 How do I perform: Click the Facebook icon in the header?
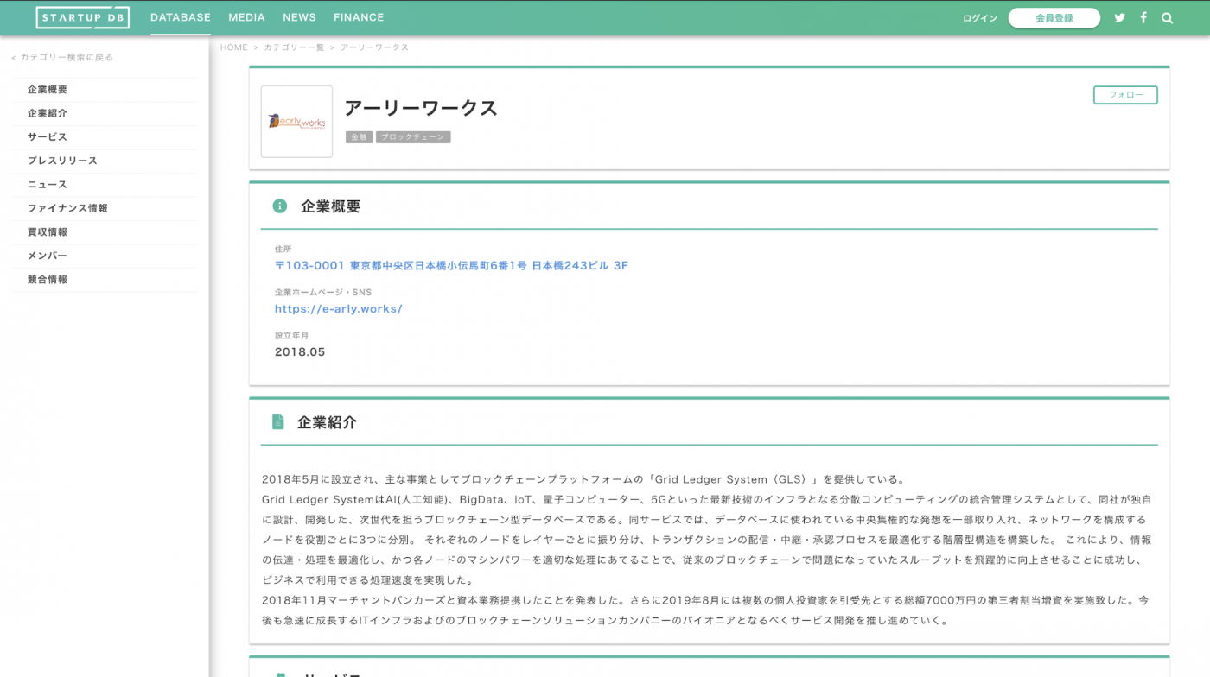point(1143,17)
